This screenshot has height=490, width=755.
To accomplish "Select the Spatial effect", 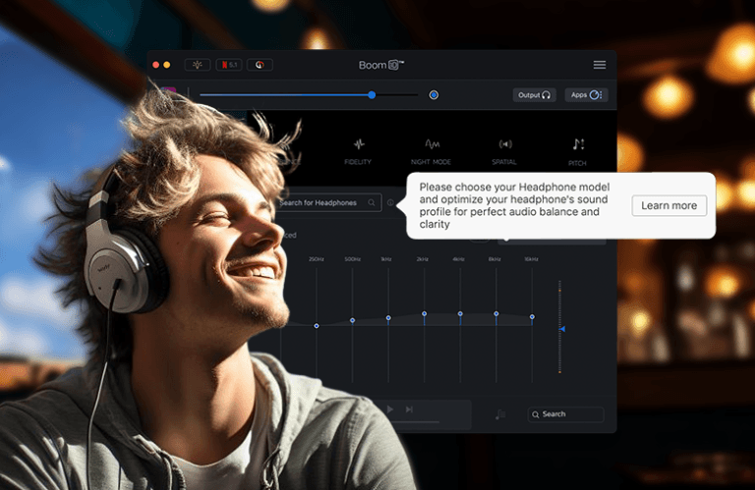I will pyautogui.click(x=504, y=151).
